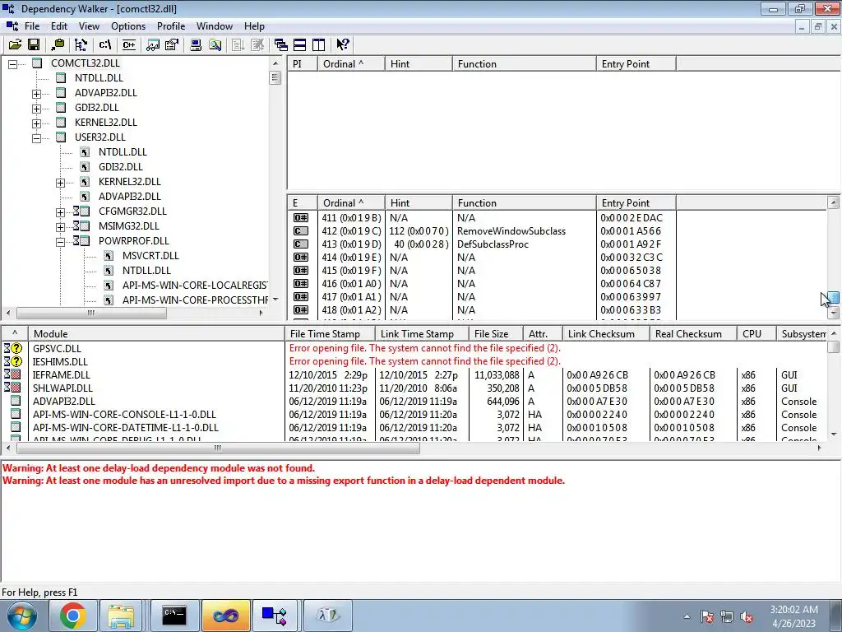Click the Tile Horizontally toolbar icon
This screenshot has width=842, height=632.
click(x=299, y=44)
